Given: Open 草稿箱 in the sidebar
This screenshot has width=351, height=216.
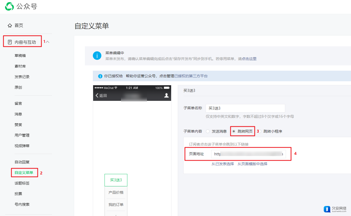Looking at the screenshot, I should tap(20, 56).
